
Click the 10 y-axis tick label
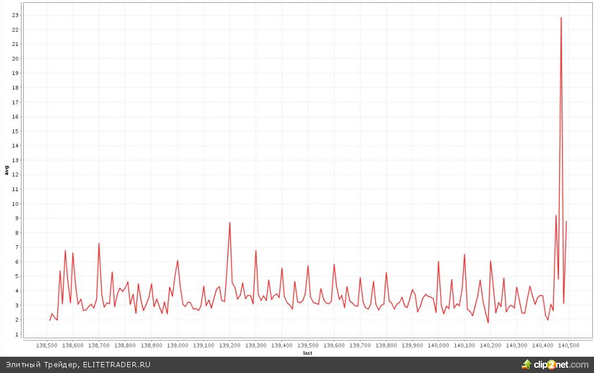coord(15,204)
